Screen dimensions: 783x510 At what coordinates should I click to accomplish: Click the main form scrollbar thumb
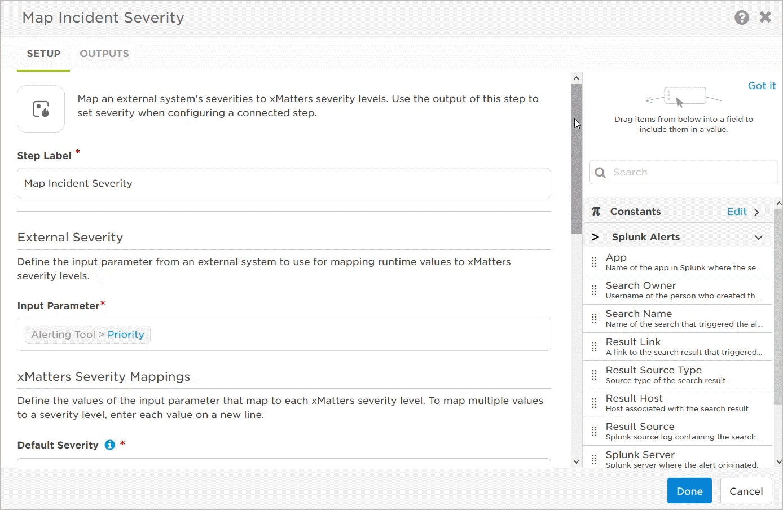coord(576,159)
